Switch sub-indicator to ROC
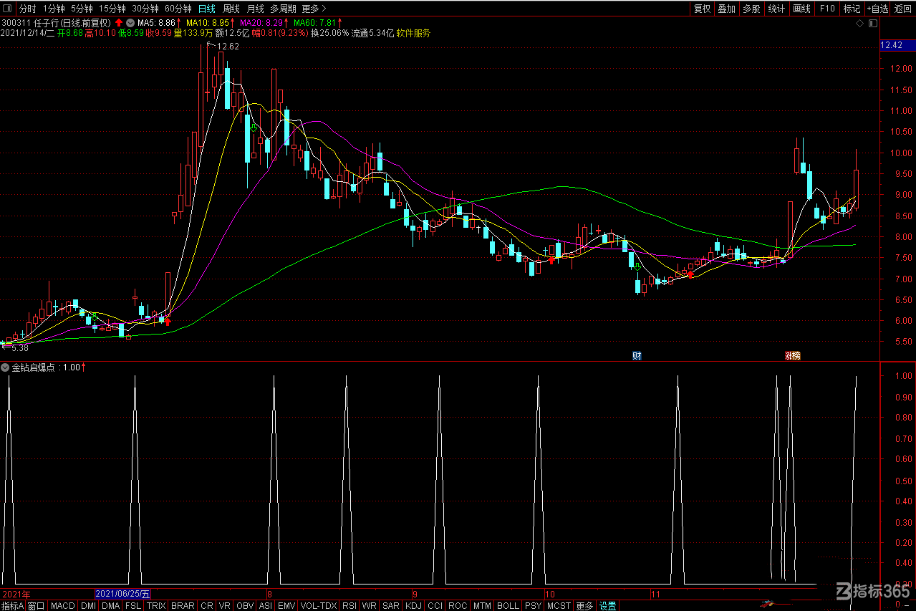916x611 pixels. [x=458, y=605]
